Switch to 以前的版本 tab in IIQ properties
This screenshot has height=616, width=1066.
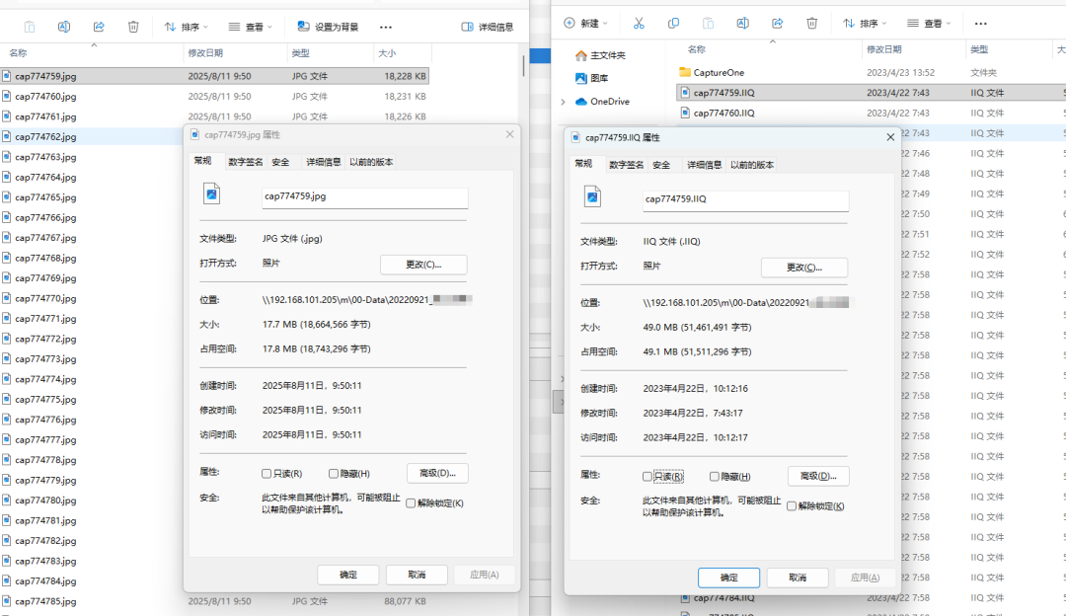(752, 165)
